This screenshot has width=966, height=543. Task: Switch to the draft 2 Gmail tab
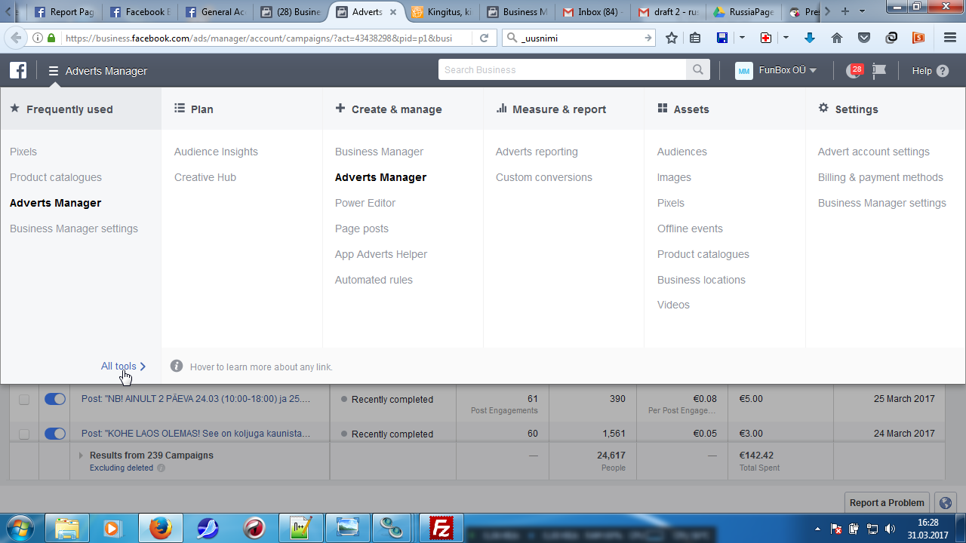(668, 12)
